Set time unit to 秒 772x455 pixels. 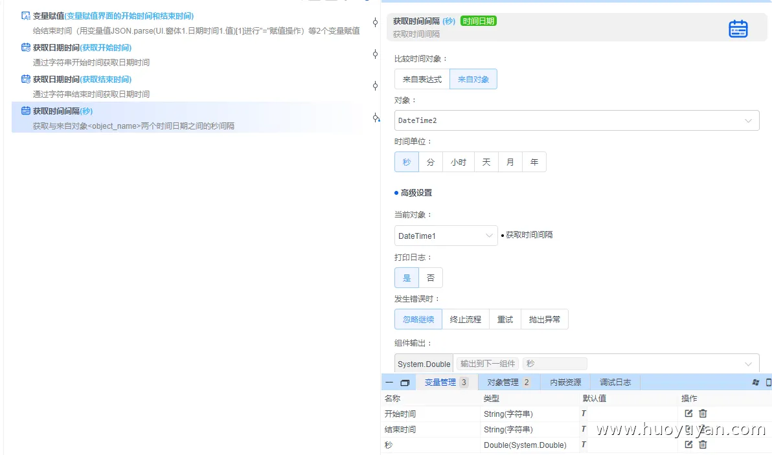407,162
